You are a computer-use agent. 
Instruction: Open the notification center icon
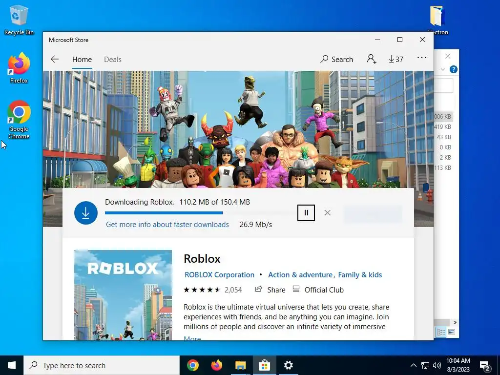(x=484, y=365)
